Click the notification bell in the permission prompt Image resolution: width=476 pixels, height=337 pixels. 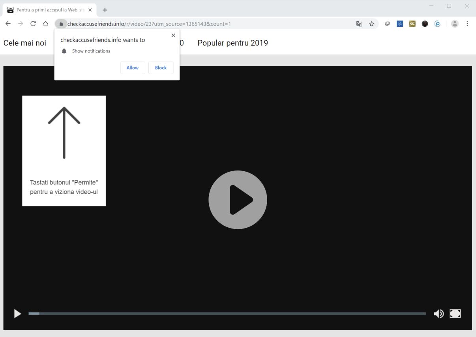click(64, 51)
